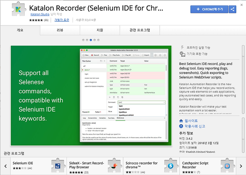
Task: Click New button in recorder screenshot
Action: (85, 55)
